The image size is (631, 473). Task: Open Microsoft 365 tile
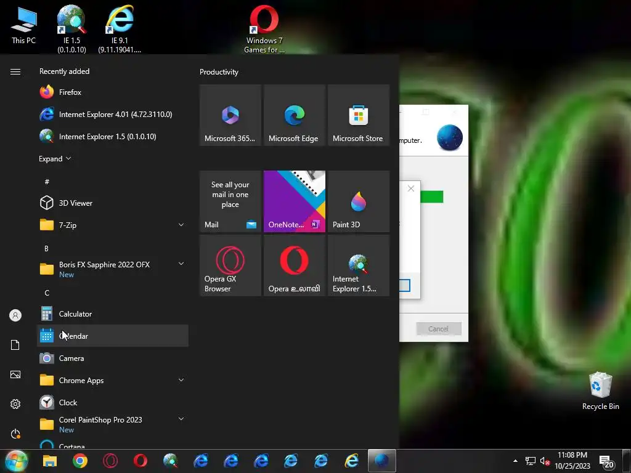point(230,115)
